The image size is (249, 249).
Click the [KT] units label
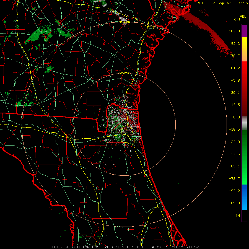point(236,19)
